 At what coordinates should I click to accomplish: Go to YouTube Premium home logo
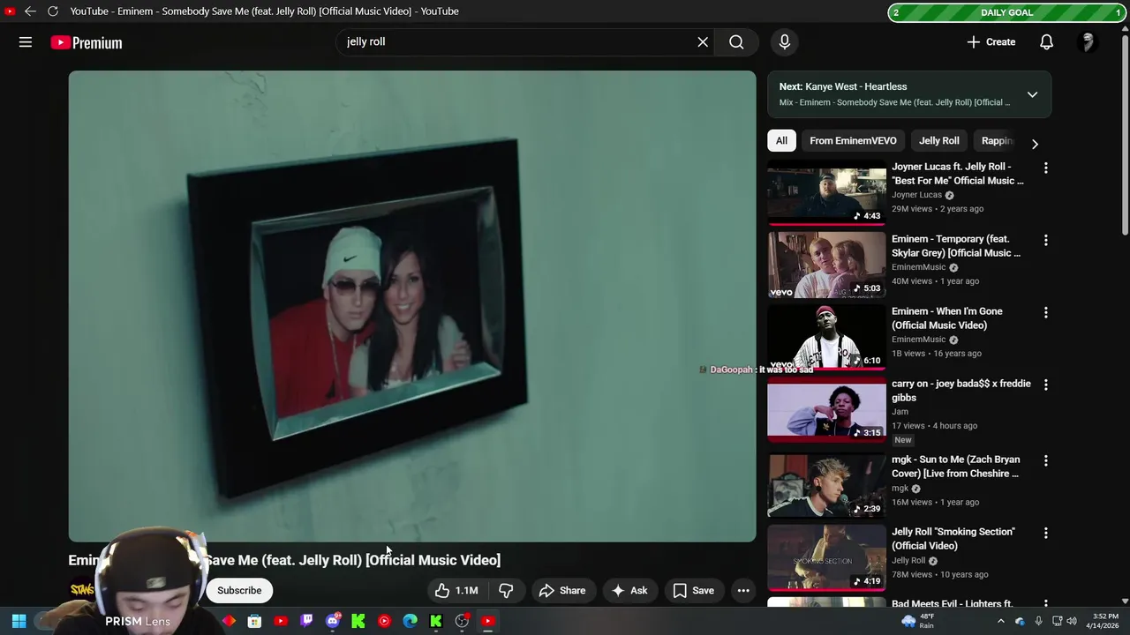pyautogui.click(x=87, y=42)
